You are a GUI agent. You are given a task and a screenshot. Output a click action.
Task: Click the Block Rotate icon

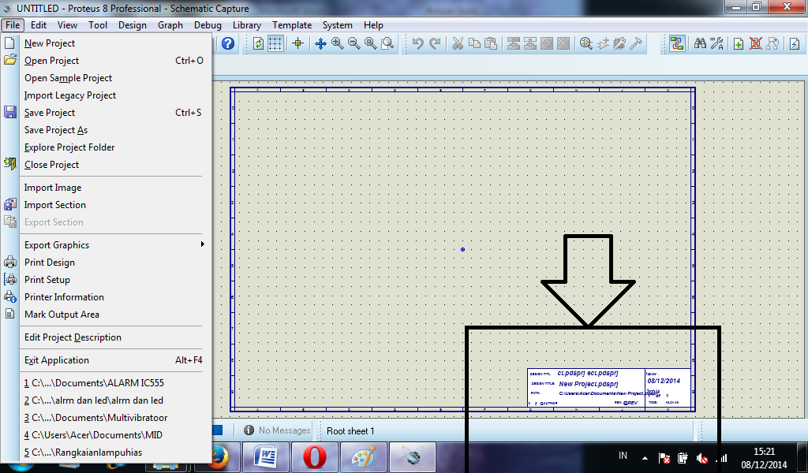tap(547, 43)
